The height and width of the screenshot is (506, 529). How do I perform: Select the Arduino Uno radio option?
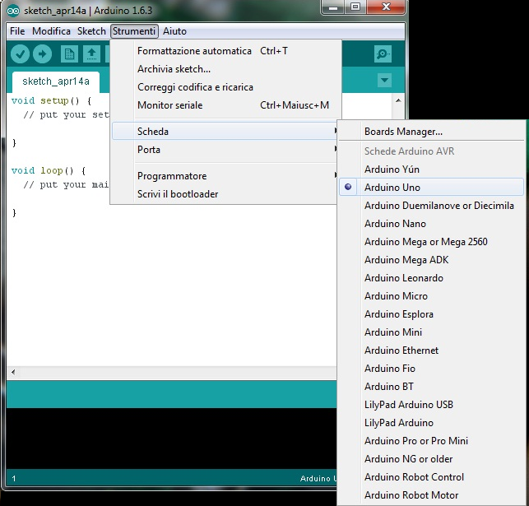coord(431,188)
